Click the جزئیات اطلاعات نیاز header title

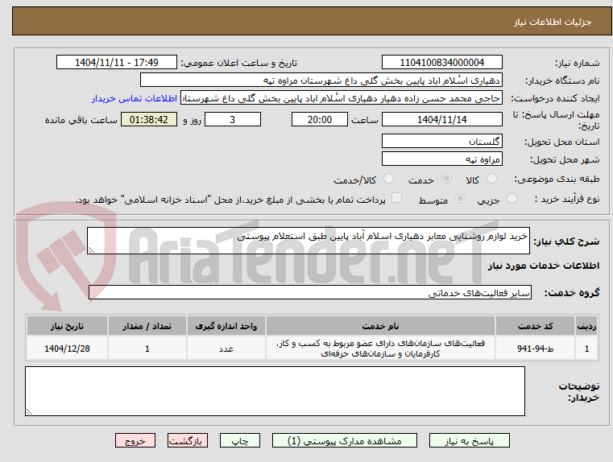(x=552, y=22)
